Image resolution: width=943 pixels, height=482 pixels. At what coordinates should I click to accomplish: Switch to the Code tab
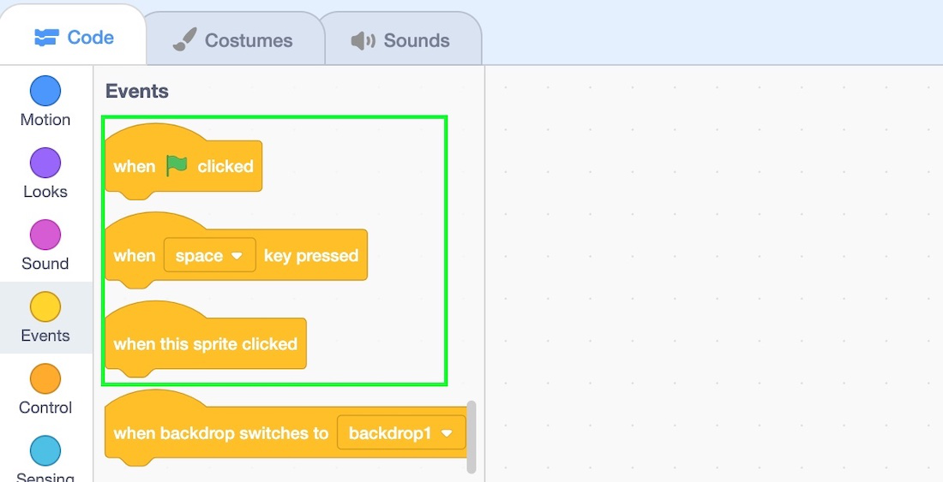point(74,38)
